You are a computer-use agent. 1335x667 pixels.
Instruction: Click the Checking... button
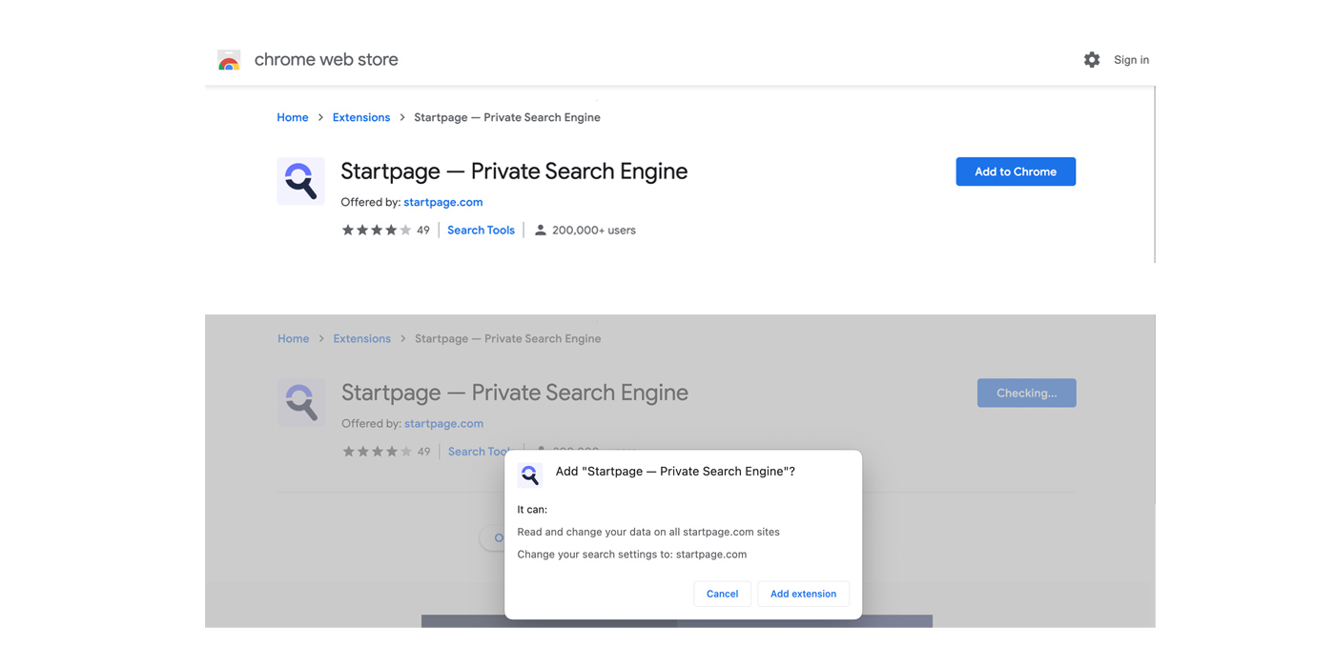tap(1026, 393)
